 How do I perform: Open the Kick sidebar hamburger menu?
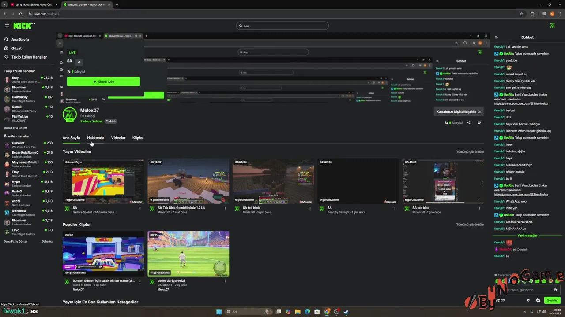(x=7, y=26)
